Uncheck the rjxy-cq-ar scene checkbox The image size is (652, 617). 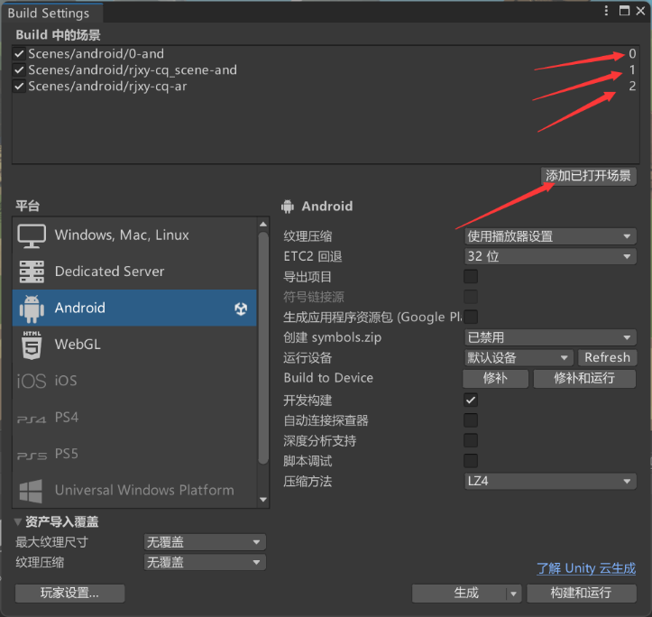[19, 86]
